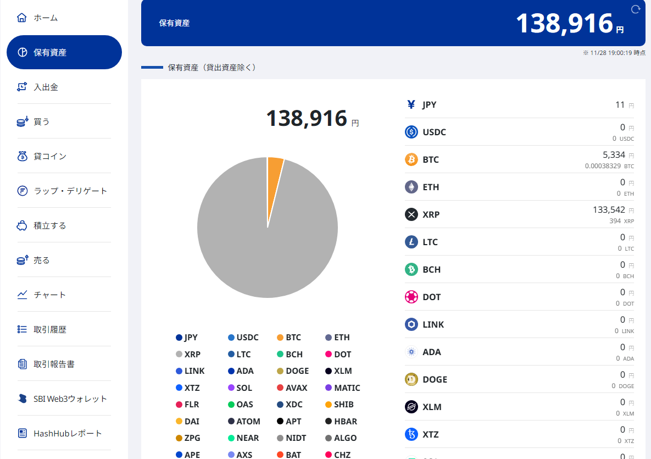Screen dimensions: 651x459
Task: Toggle the USDC legend entry
Action: point(243,337)
